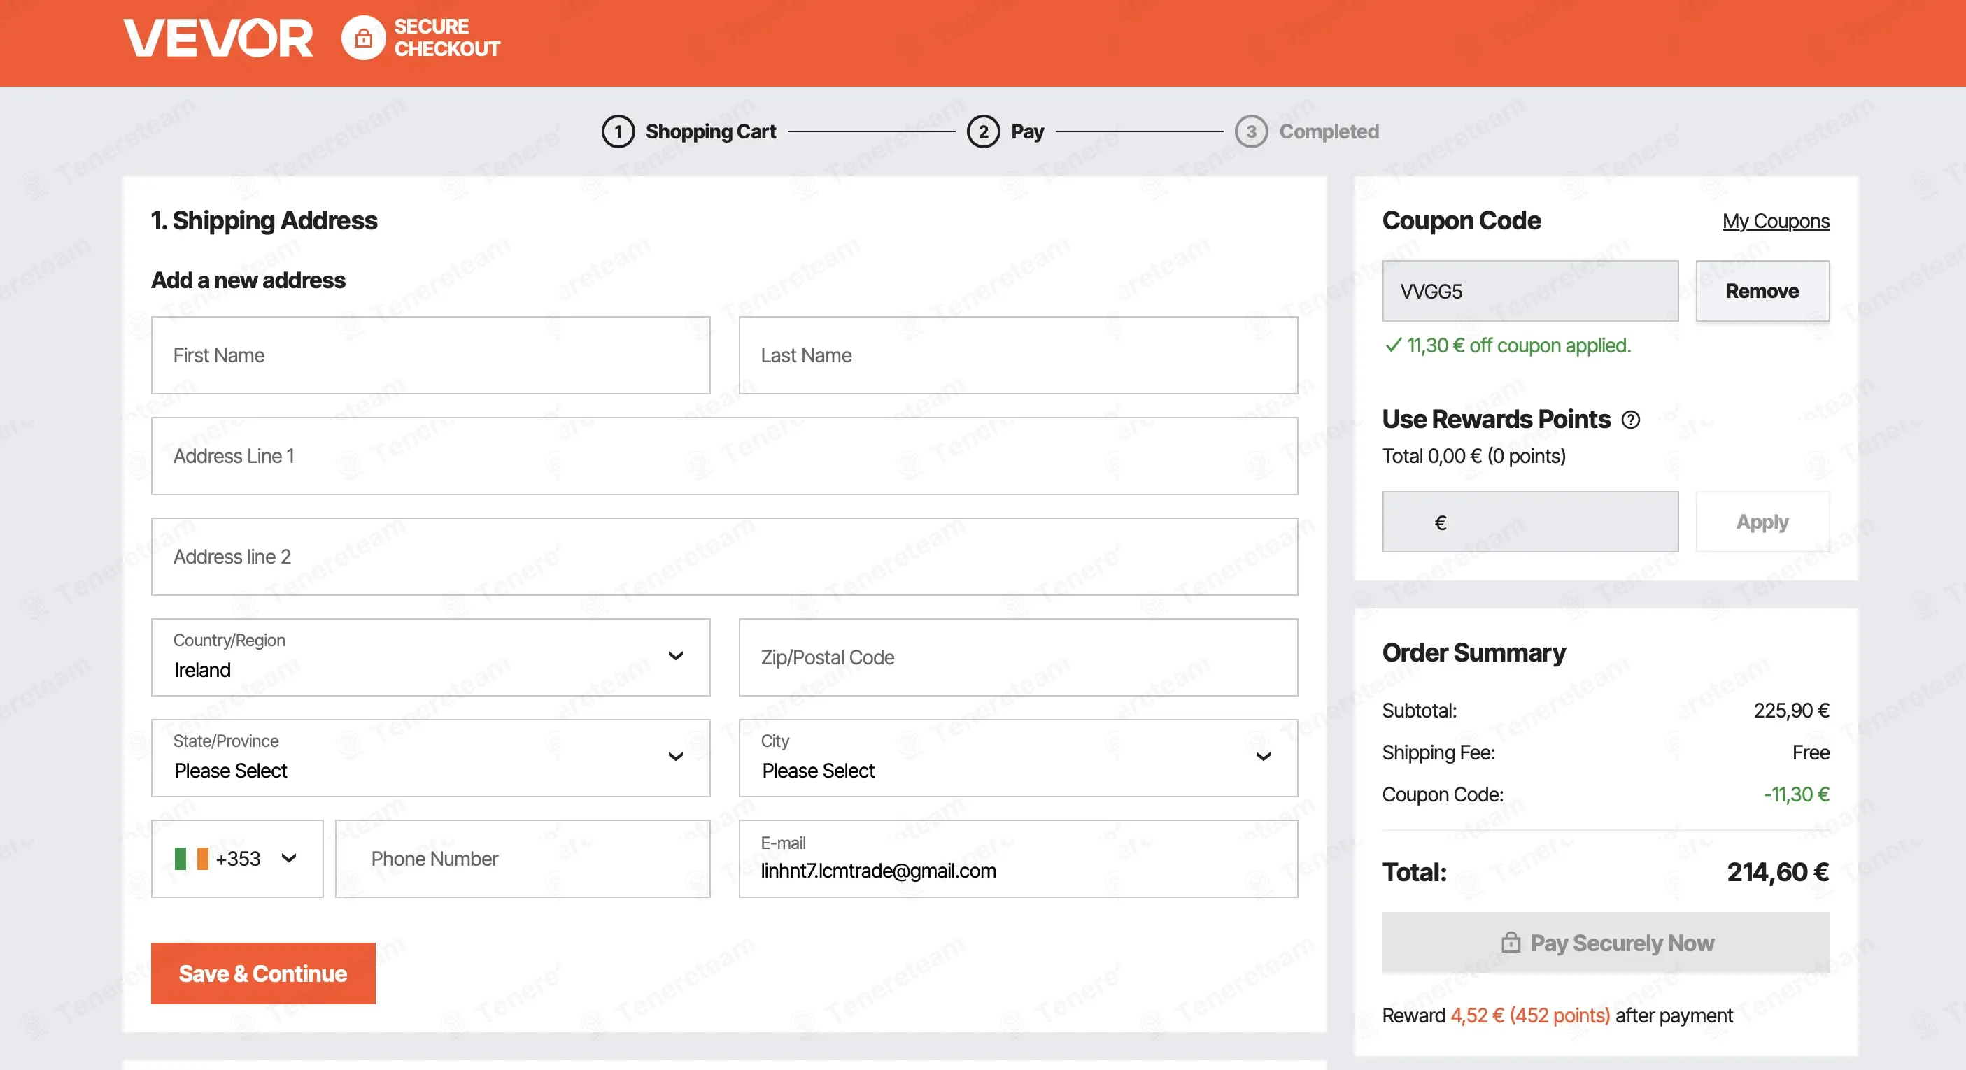The height and width of the screenshot is (1070, 1966).
Task: Click the E-mail field
Action: coord(1018,859)
